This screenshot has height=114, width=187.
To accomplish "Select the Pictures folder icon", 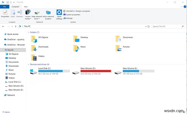I will (x=118, y=48).
